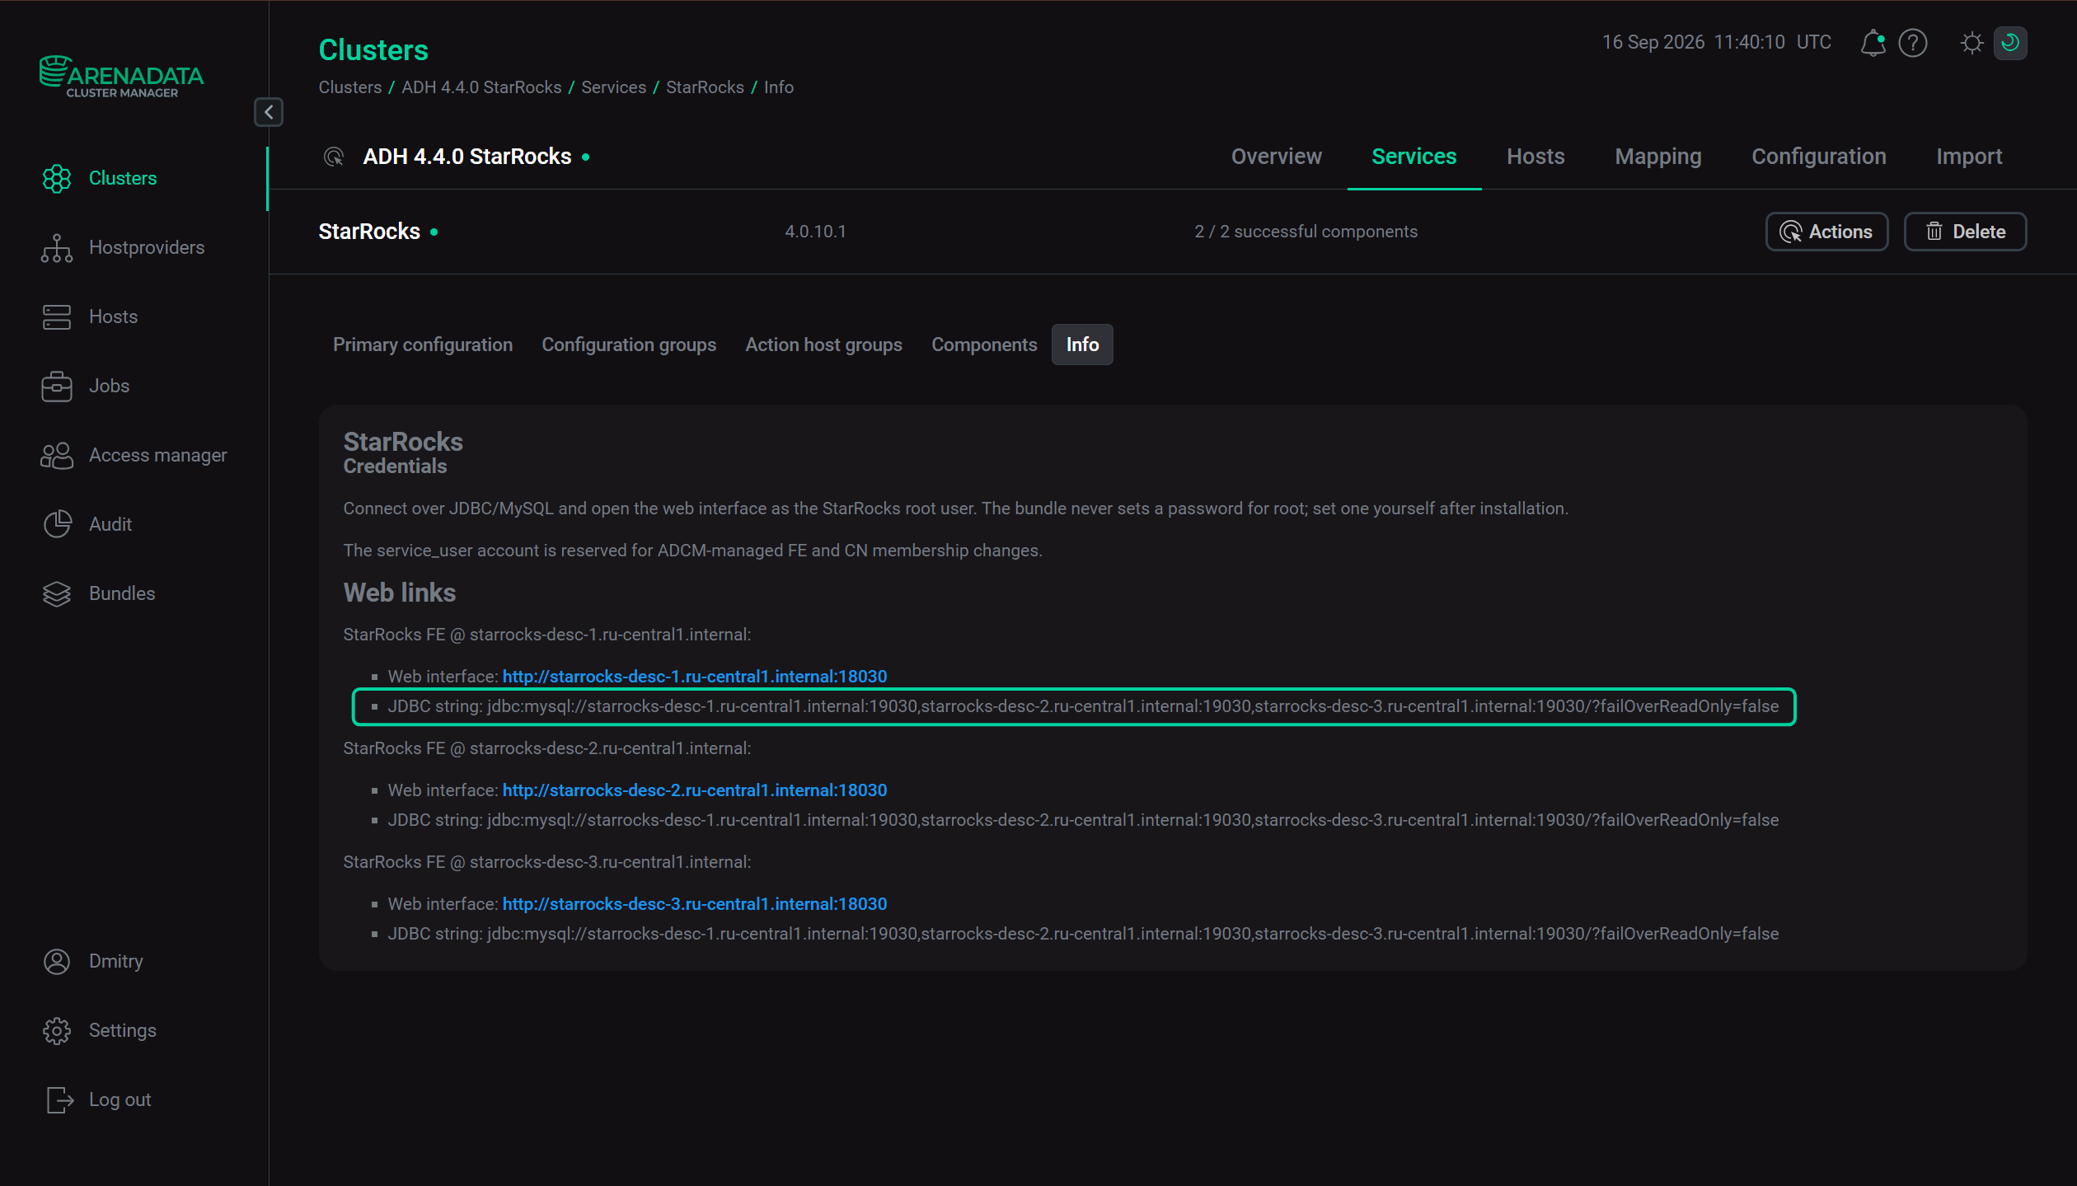Switch to the Overview tab
The image size is (2077, 1186).
pos(1276,157)
